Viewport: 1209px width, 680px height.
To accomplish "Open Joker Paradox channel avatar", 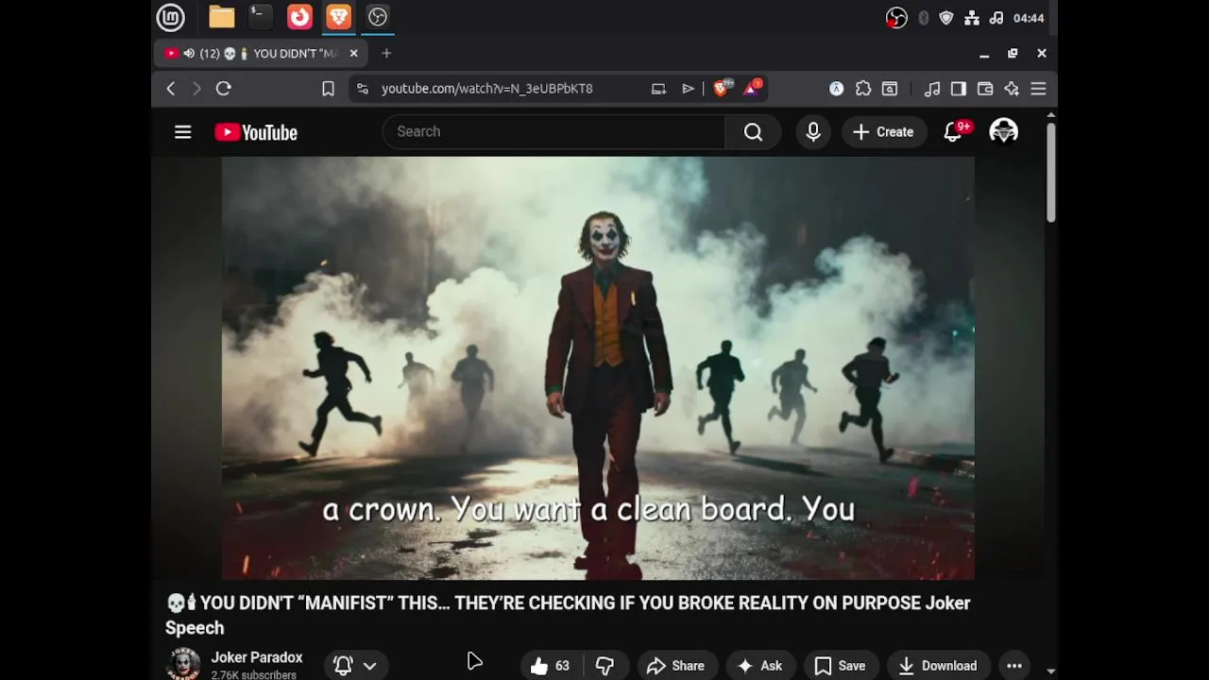I will (x=183, y=664).
